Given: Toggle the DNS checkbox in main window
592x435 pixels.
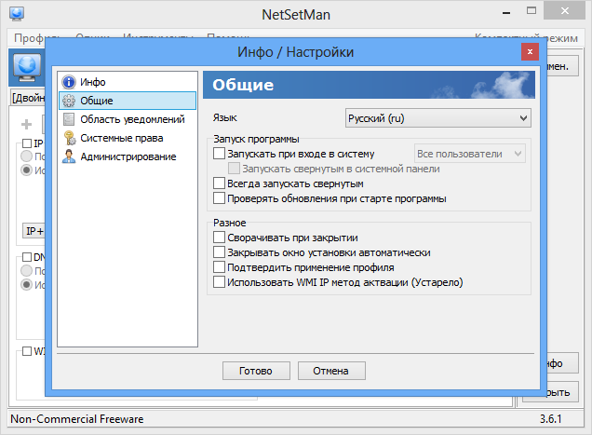Looking at the screenshot, I should tap(27, 257).
